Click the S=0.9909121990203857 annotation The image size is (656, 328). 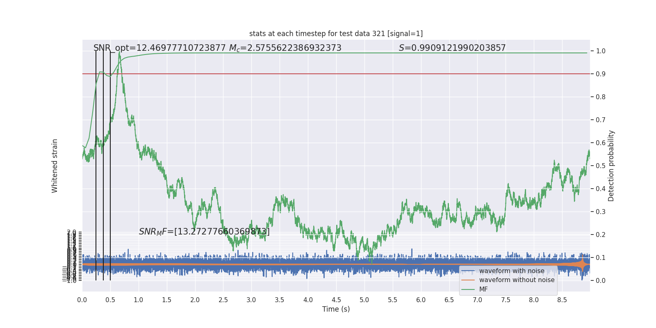pyautogui.click(x=452, y=48)
